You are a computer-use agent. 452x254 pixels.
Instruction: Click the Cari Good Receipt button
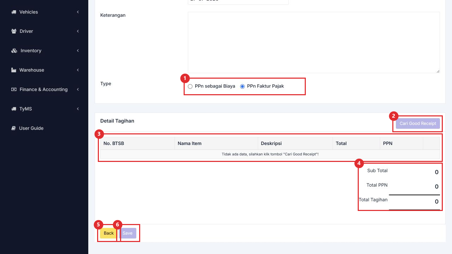418,123
